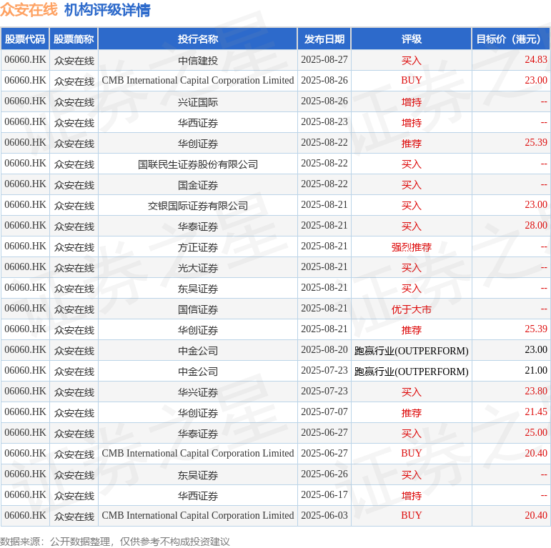Click 东吴证券 cell dated 2025-06-26

click(198, 475)
